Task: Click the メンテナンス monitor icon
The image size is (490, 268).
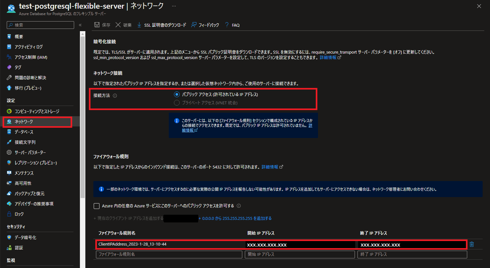Action: [x=9, y=173]
